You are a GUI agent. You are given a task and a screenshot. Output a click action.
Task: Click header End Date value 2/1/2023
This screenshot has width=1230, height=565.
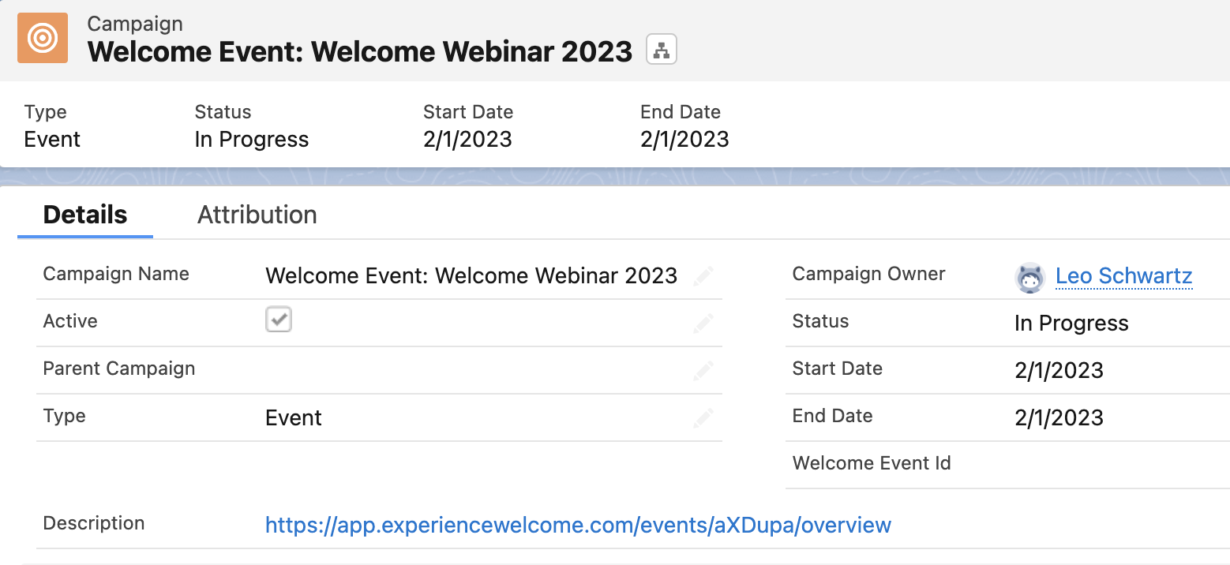pyautogui.click(x=684, y=140)
